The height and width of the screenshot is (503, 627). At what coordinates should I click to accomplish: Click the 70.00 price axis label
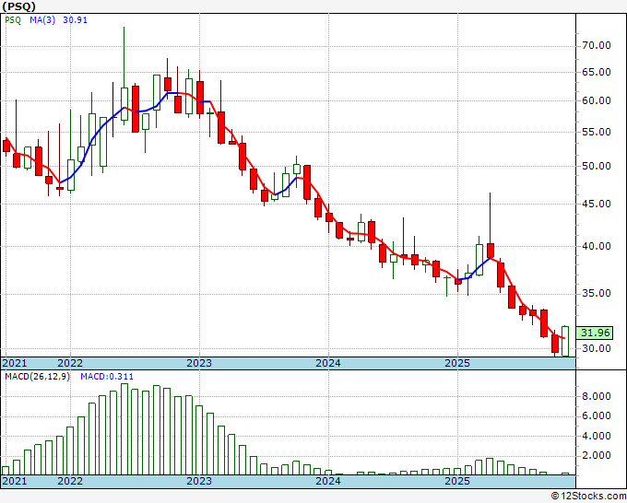(x=597, y=45)
